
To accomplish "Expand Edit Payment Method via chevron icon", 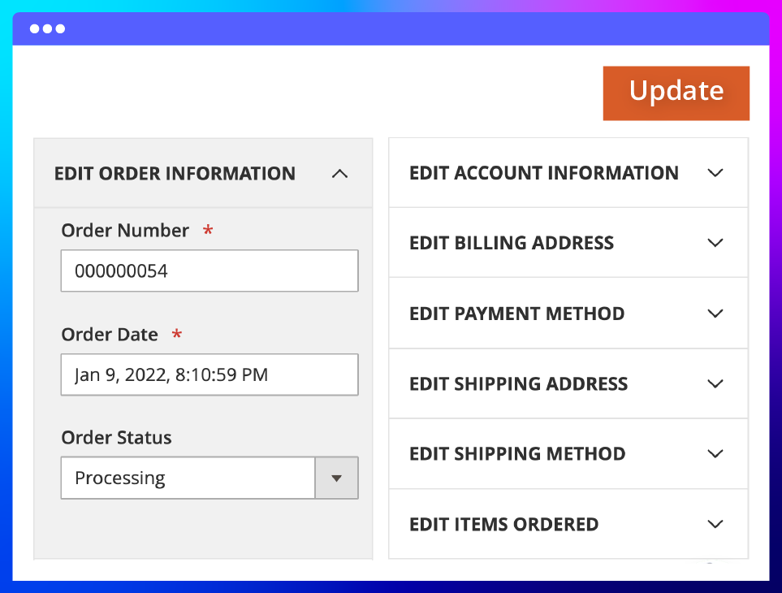I will coord(715,314).
